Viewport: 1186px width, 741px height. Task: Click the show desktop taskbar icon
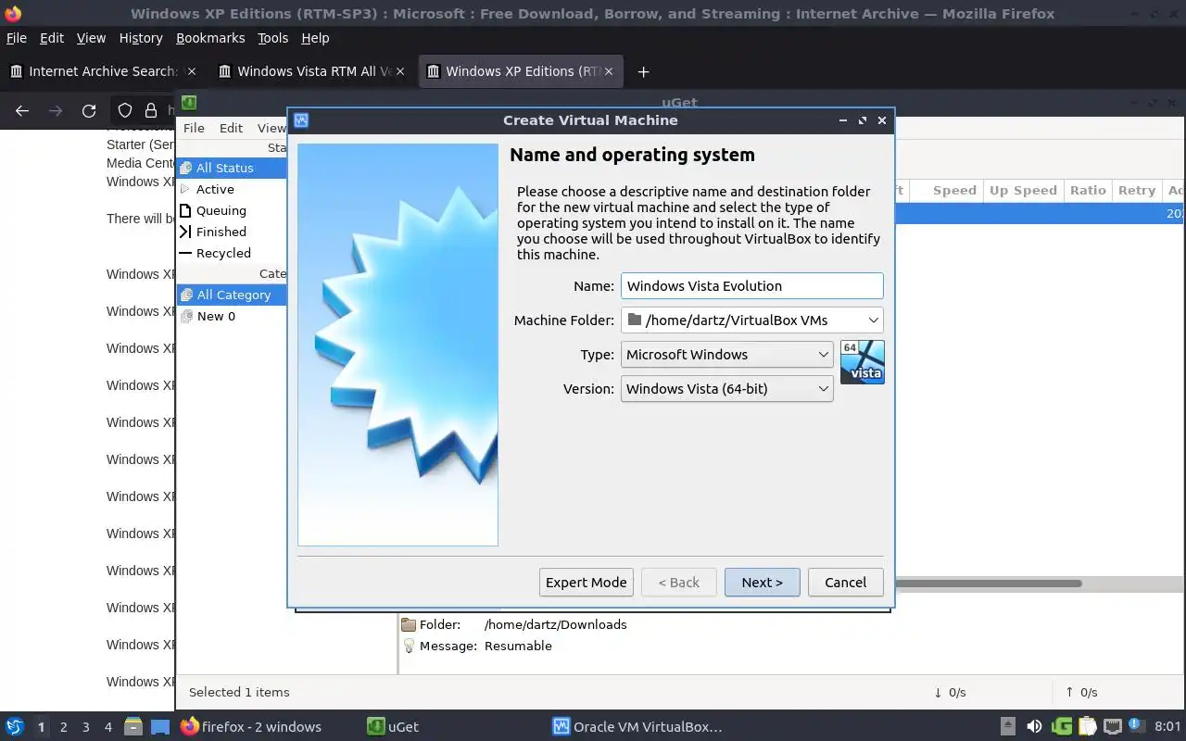pos(160,726)
